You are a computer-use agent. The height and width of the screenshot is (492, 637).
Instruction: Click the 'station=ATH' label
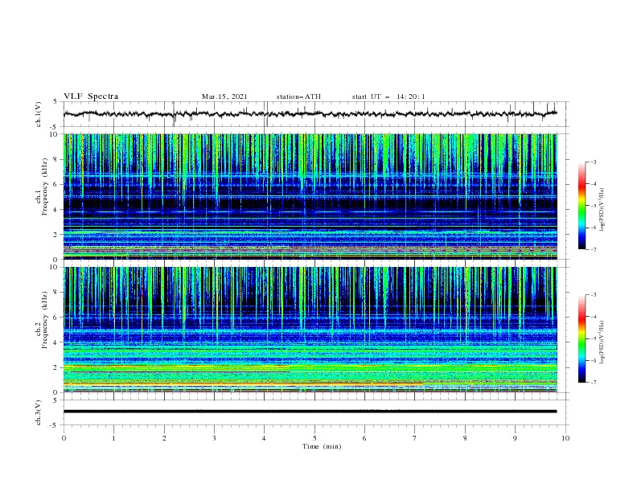298,96
